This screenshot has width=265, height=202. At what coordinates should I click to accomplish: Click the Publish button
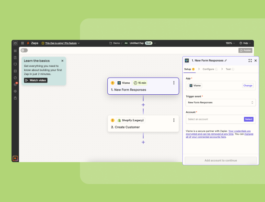point(245,50)
